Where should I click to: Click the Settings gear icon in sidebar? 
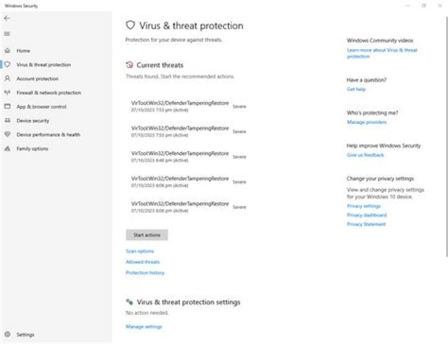point(7,334)
